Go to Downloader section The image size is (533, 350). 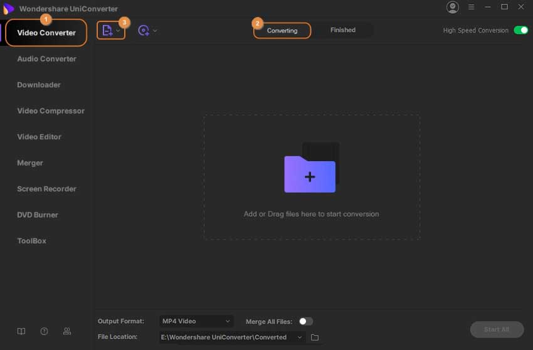39,85
